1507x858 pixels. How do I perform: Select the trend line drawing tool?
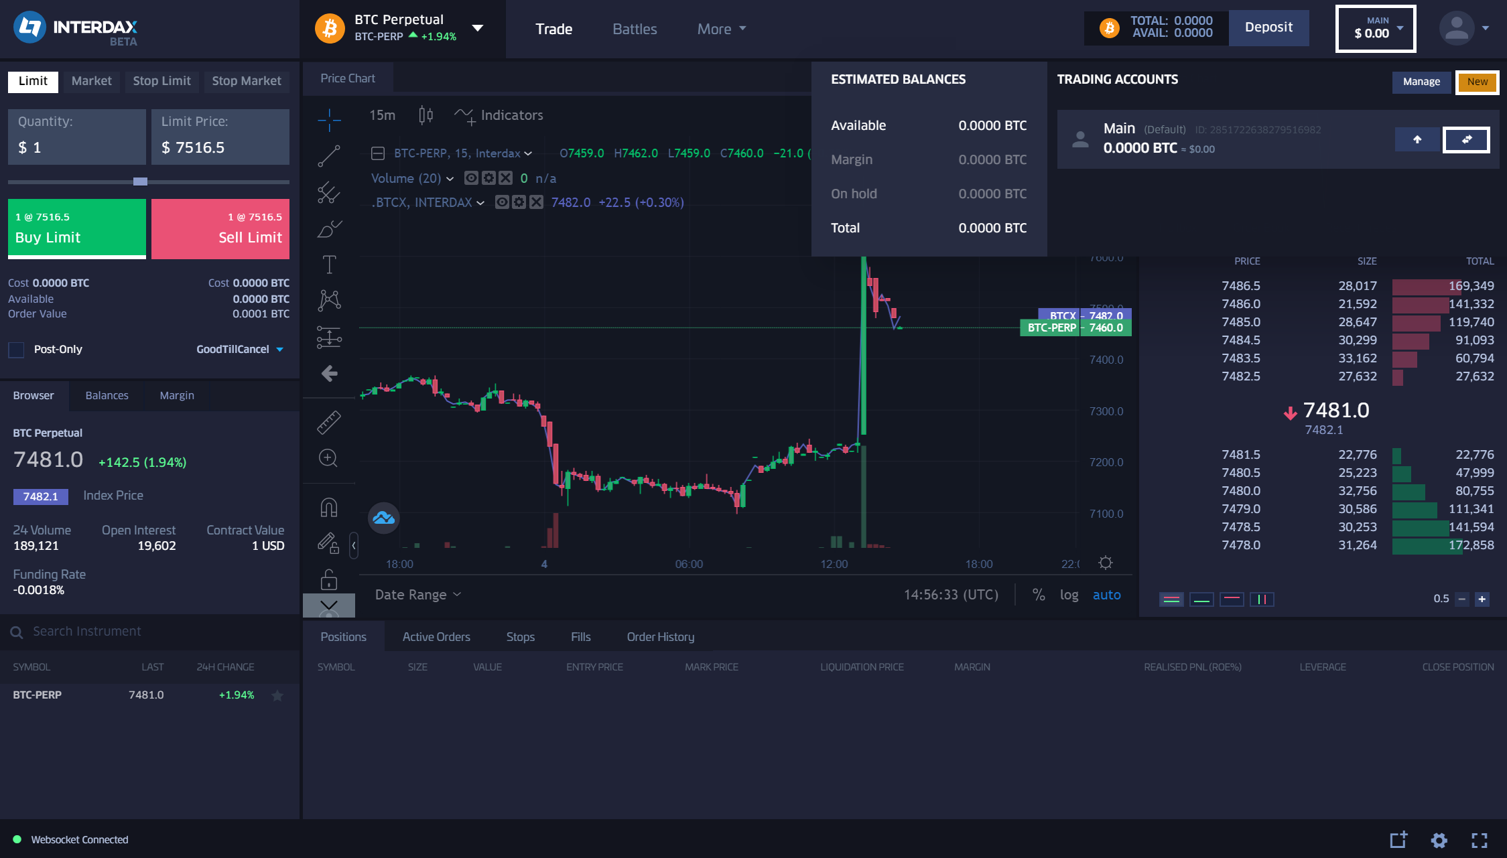[x=329, y=155]
